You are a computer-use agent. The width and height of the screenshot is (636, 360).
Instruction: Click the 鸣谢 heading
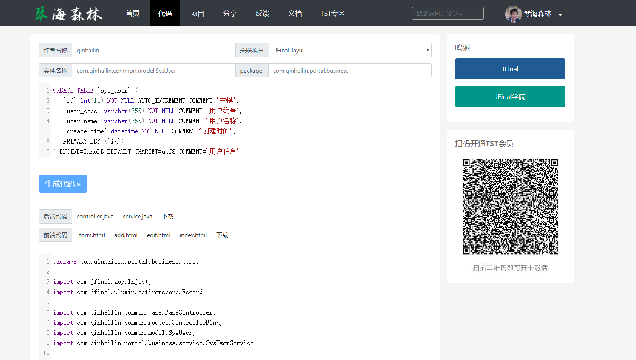click(463, 48)
